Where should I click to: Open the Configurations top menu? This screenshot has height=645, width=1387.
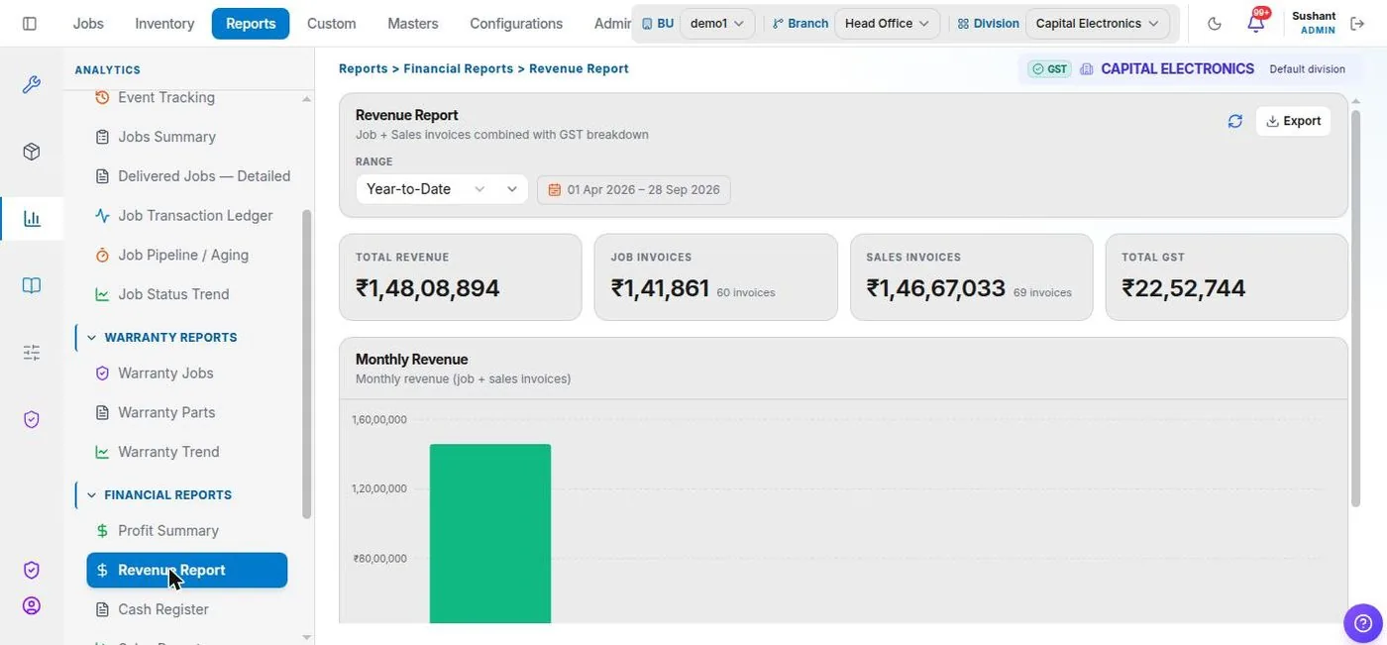(x=516, y=23)
